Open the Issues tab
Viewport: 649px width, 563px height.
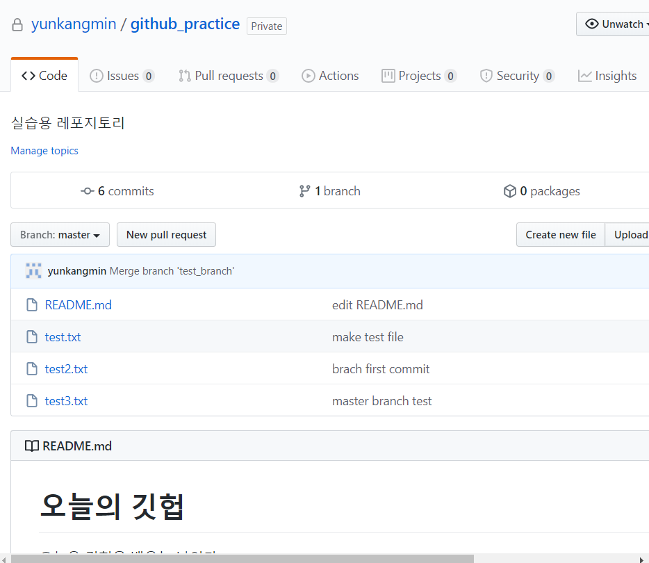pos(122,76)
